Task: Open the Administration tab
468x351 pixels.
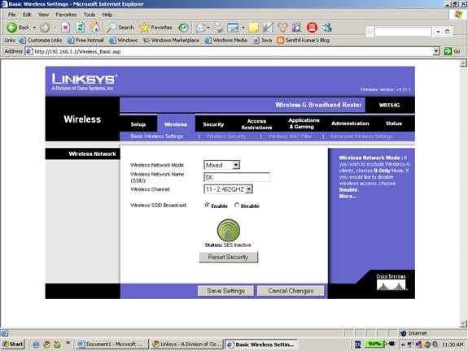Action: click(x=350, y=123)
